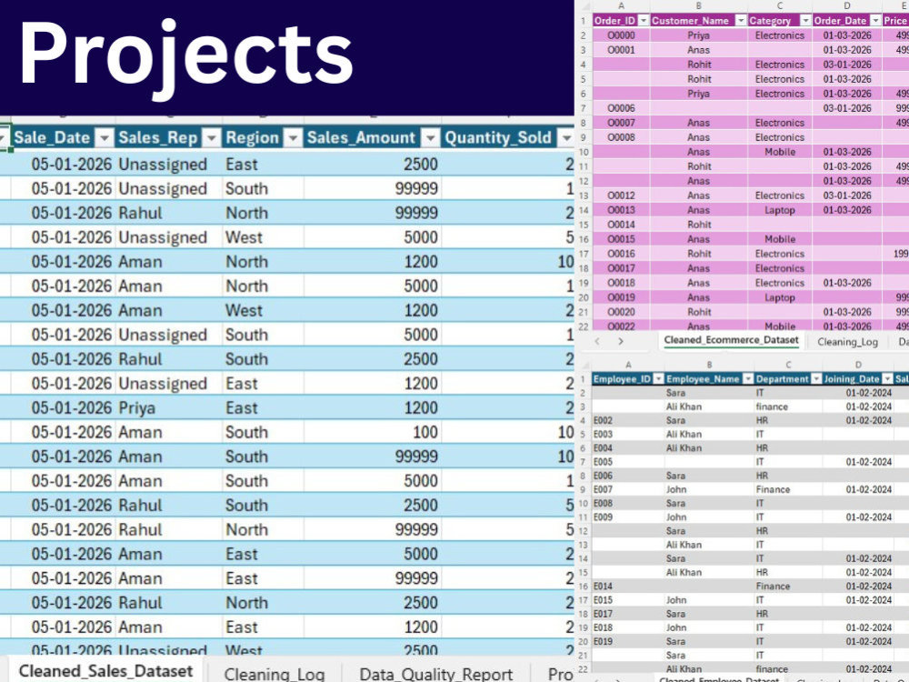Select column A header in the ecommerce sheet
Screen dimensions: 909x682
[621, 5]
